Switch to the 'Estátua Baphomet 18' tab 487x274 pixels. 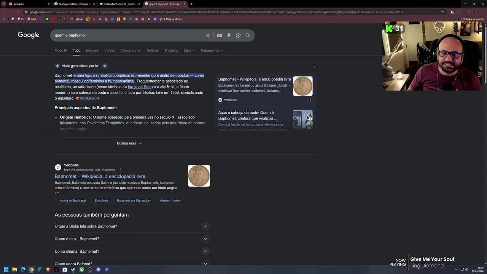tap(119, 4)
